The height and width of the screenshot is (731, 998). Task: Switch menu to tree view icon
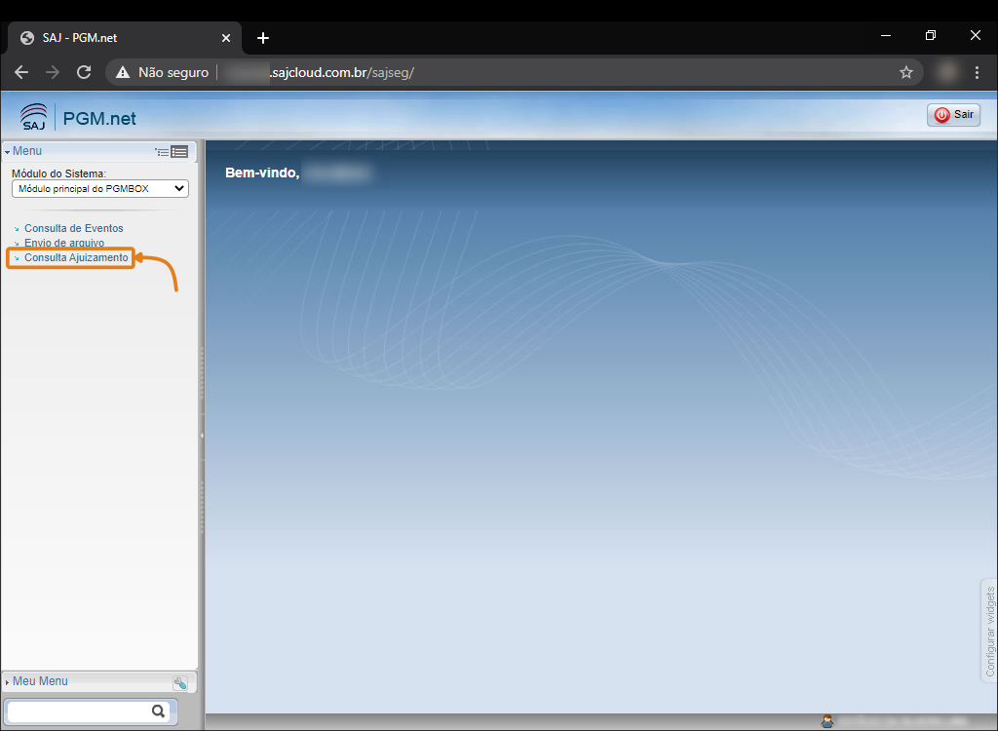tap(162, 152)
